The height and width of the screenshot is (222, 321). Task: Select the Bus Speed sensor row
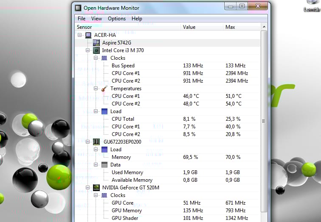tap(168, 66)
